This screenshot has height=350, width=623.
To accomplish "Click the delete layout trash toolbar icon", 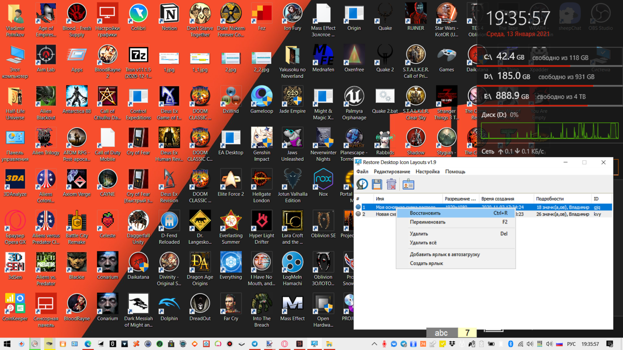I will (391, 184).
